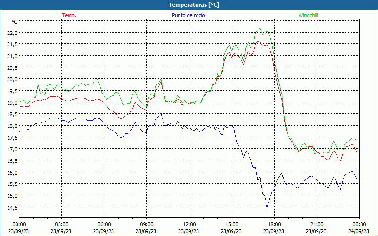Image resolution: width=378 pixels, height=236 pixels.
Task: Click the 18,5 y-axis value
Action: (x=12, y=114)
